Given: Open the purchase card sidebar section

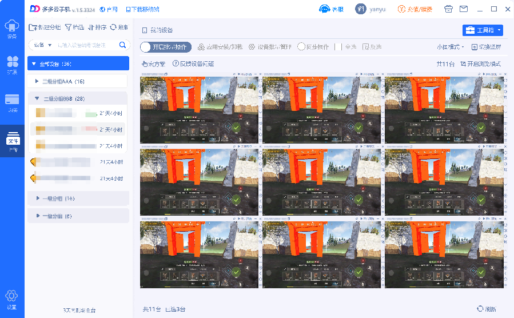Looking at the screenshot, I should (x=12, y=103).
